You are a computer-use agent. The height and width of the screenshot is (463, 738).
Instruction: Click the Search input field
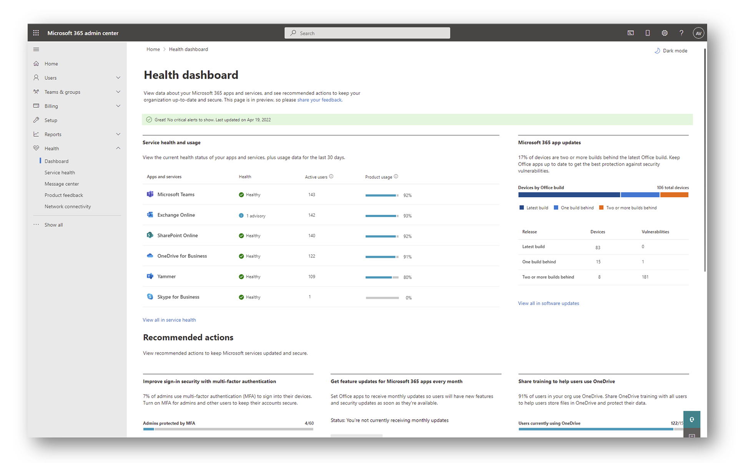click(x=367, y=33)
